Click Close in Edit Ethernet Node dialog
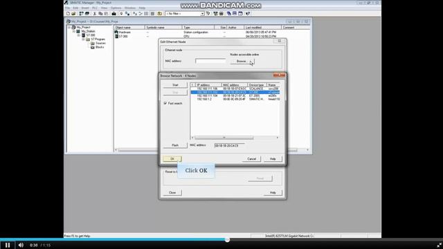 tap(172, 192)
